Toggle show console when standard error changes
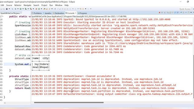194x109 pixels. 178,13
